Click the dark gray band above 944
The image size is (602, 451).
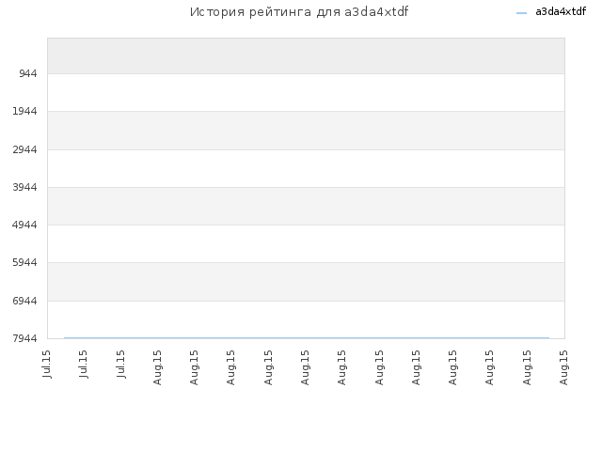click(x=306, y=55)
